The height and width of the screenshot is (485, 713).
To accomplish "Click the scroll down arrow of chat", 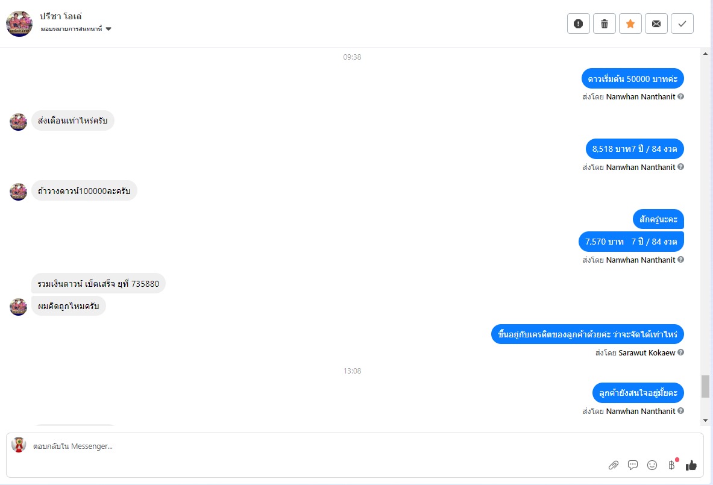I will click(x=705, y=421).
